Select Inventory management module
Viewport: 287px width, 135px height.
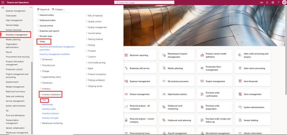click(17, 35)
